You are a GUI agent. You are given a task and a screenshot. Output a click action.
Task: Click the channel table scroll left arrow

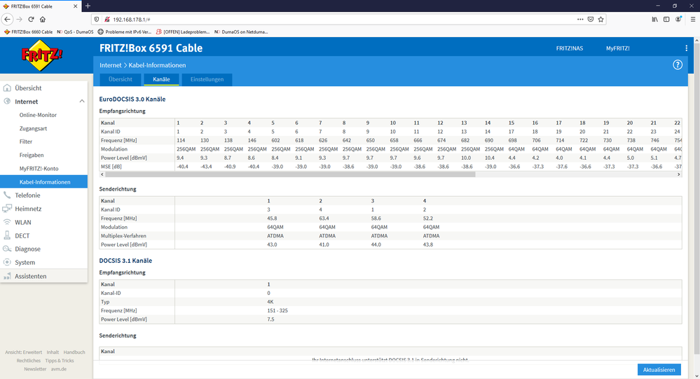tap(102, 174)
